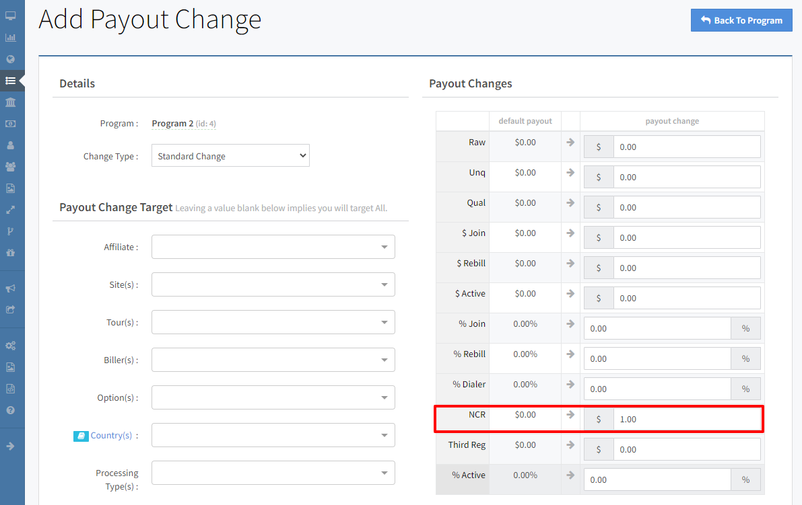Open the desktop monitor icon in sidebar
802x505 pixels.
(x=10, y=15)
